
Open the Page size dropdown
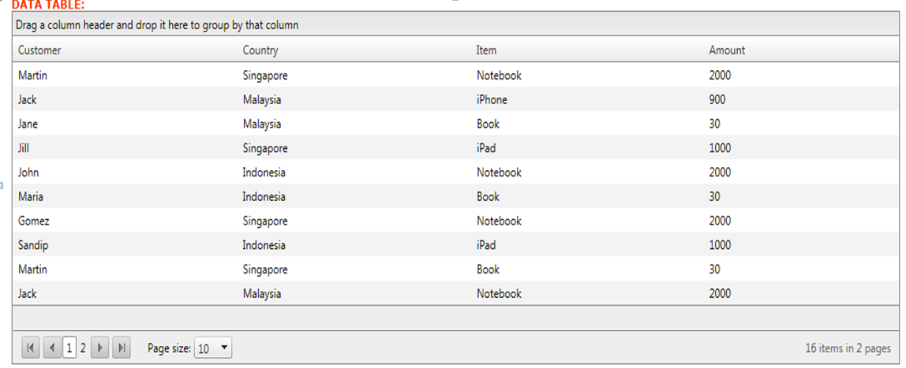224,348
